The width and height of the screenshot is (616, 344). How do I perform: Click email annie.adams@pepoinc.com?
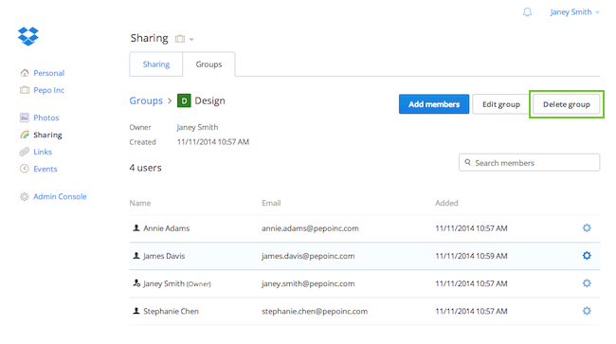tap(310, 228)
